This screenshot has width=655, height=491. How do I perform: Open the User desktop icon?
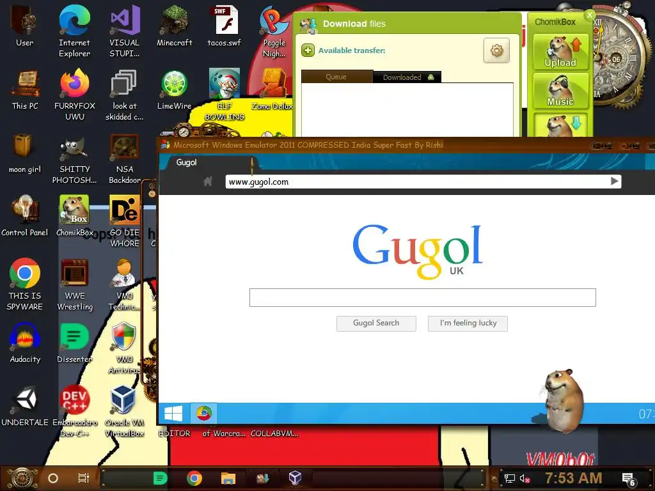click(x=25, y=25)
